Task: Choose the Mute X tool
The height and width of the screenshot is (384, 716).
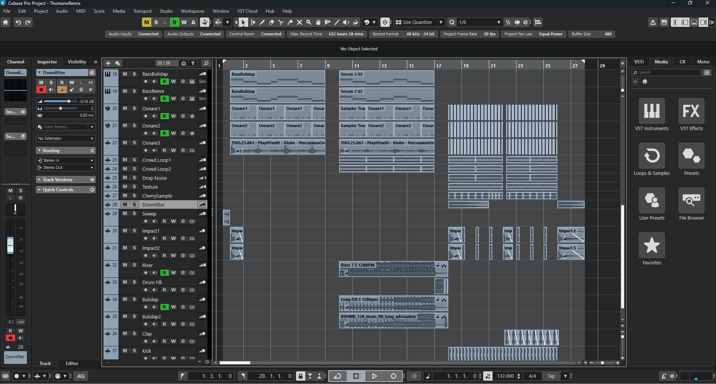Action: (x=299, y=22)
